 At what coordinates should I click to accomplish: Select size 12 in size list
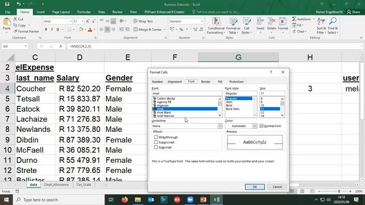[262, 112]
